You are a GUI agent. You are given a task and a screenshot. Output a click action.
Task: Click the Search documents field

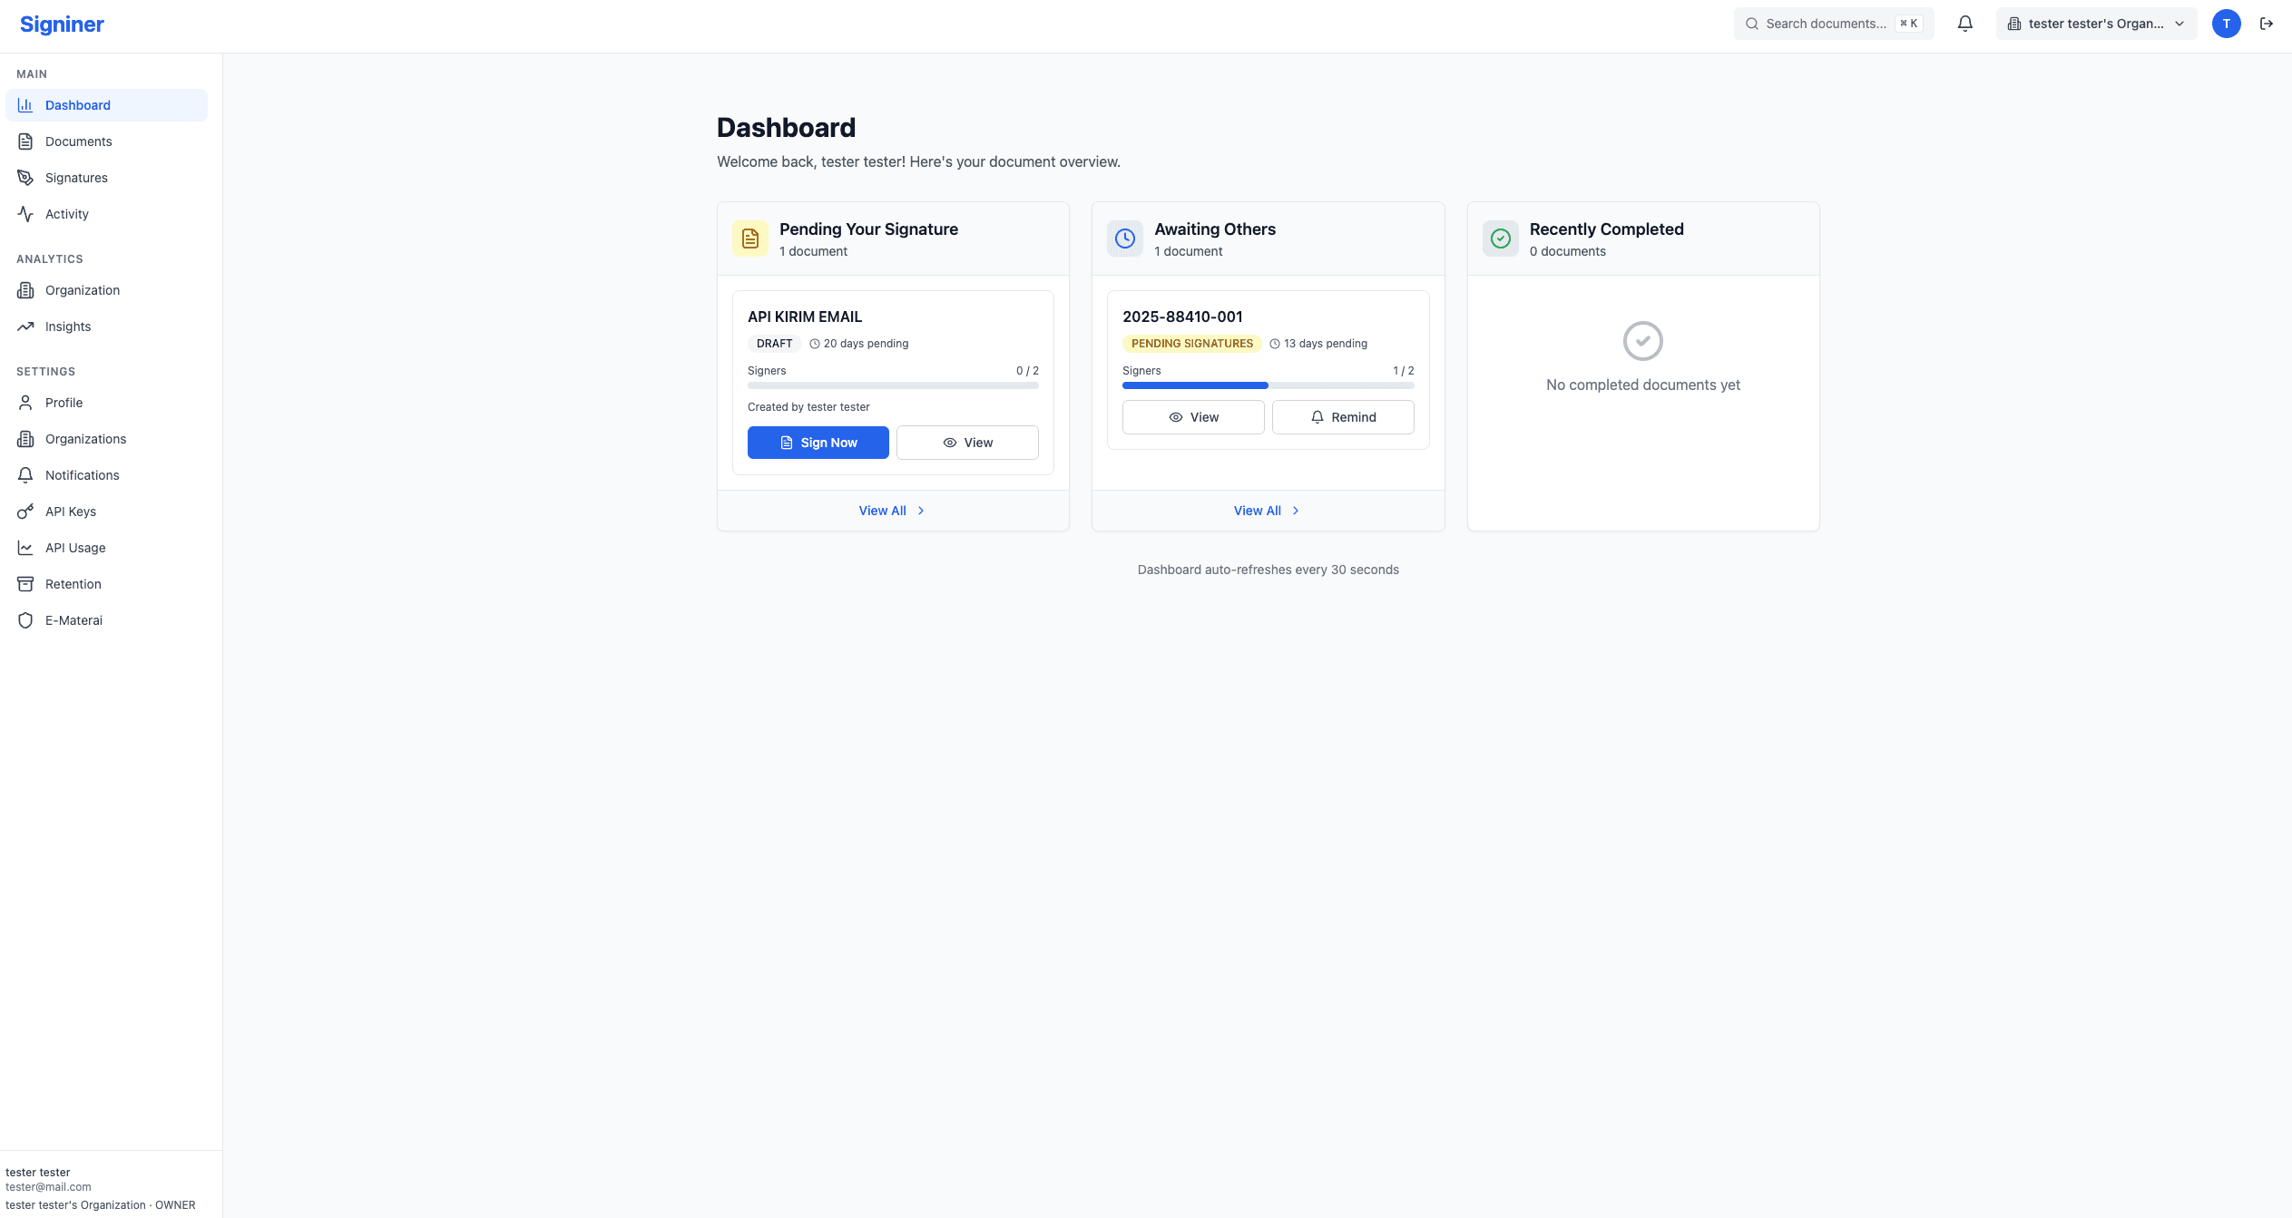(x=1824, y=24)
